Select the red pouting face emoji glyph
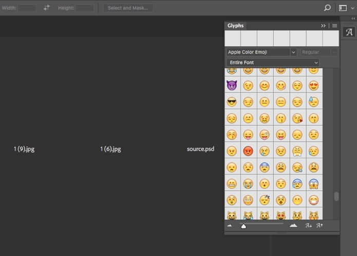 tap(248, 151)
